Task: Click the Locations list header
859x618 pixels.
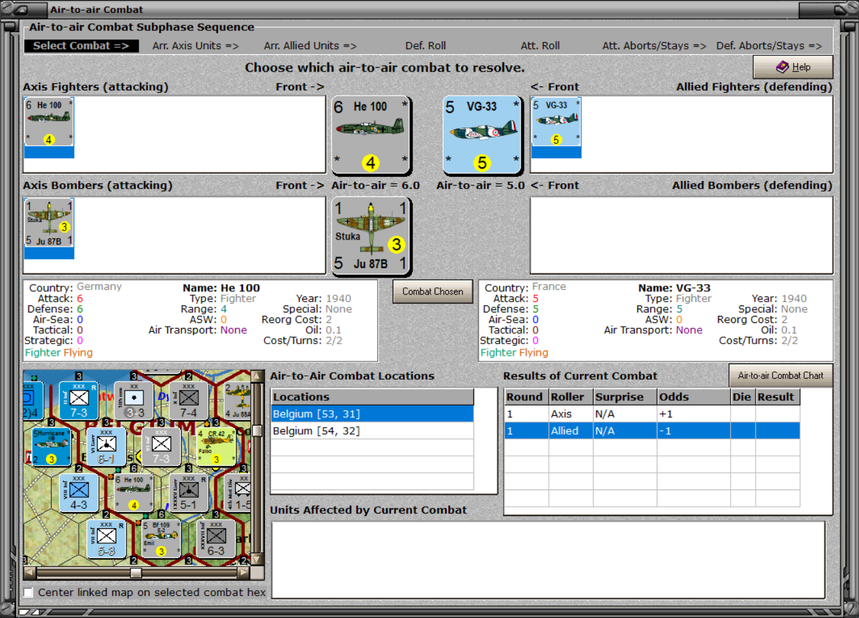Action: coord(373,397)
